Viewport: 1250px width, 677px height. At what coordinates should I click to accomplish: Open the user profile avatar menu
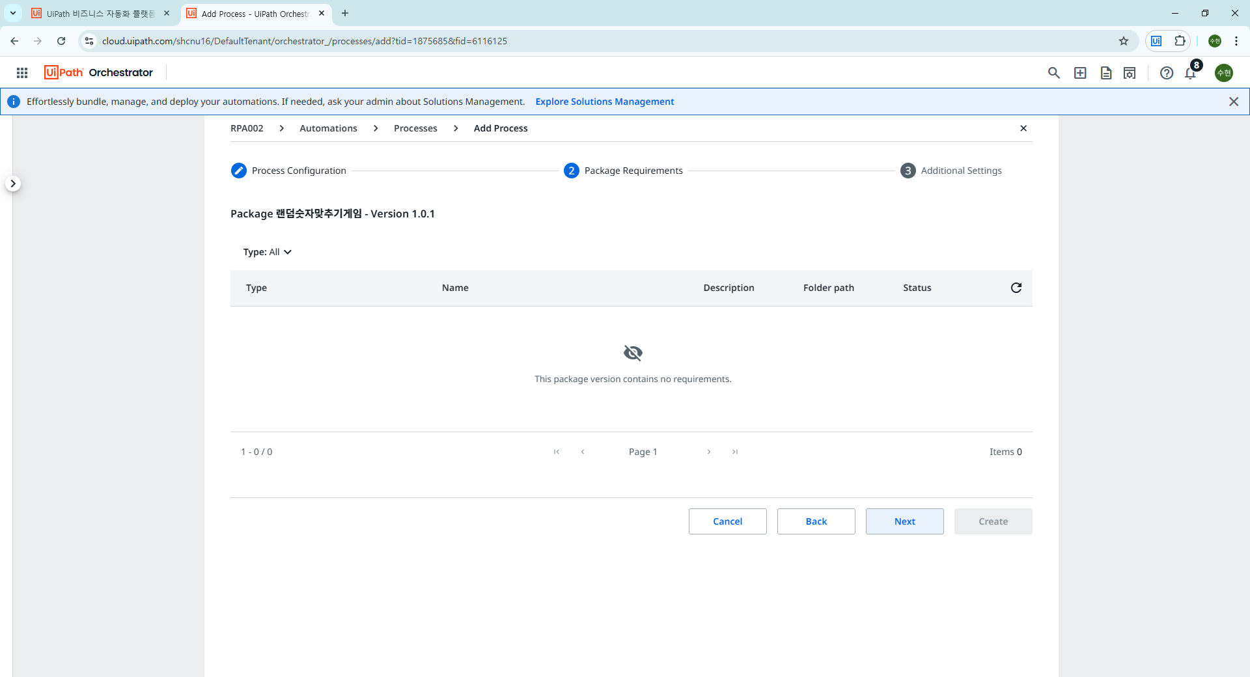pos(1224,73)
